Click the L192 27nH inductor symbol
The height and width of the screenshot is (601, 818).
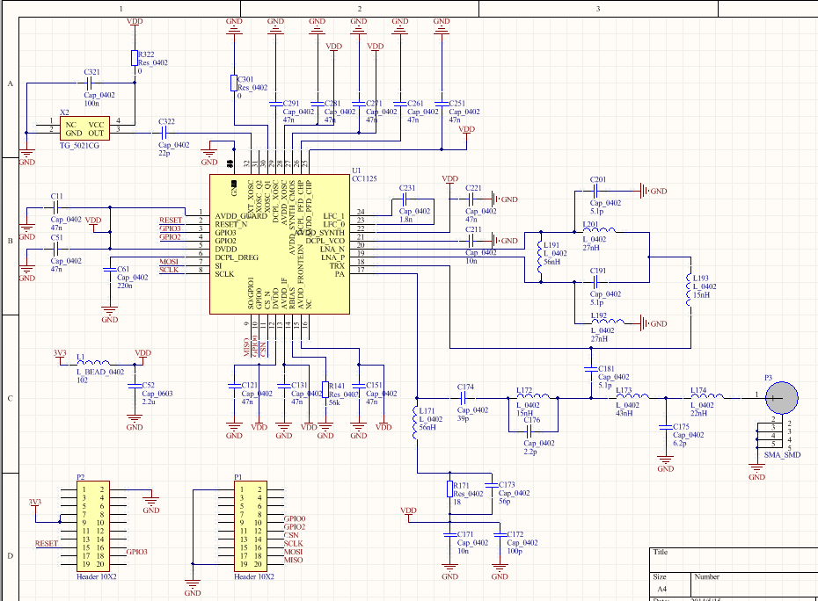tap(608, 321)
